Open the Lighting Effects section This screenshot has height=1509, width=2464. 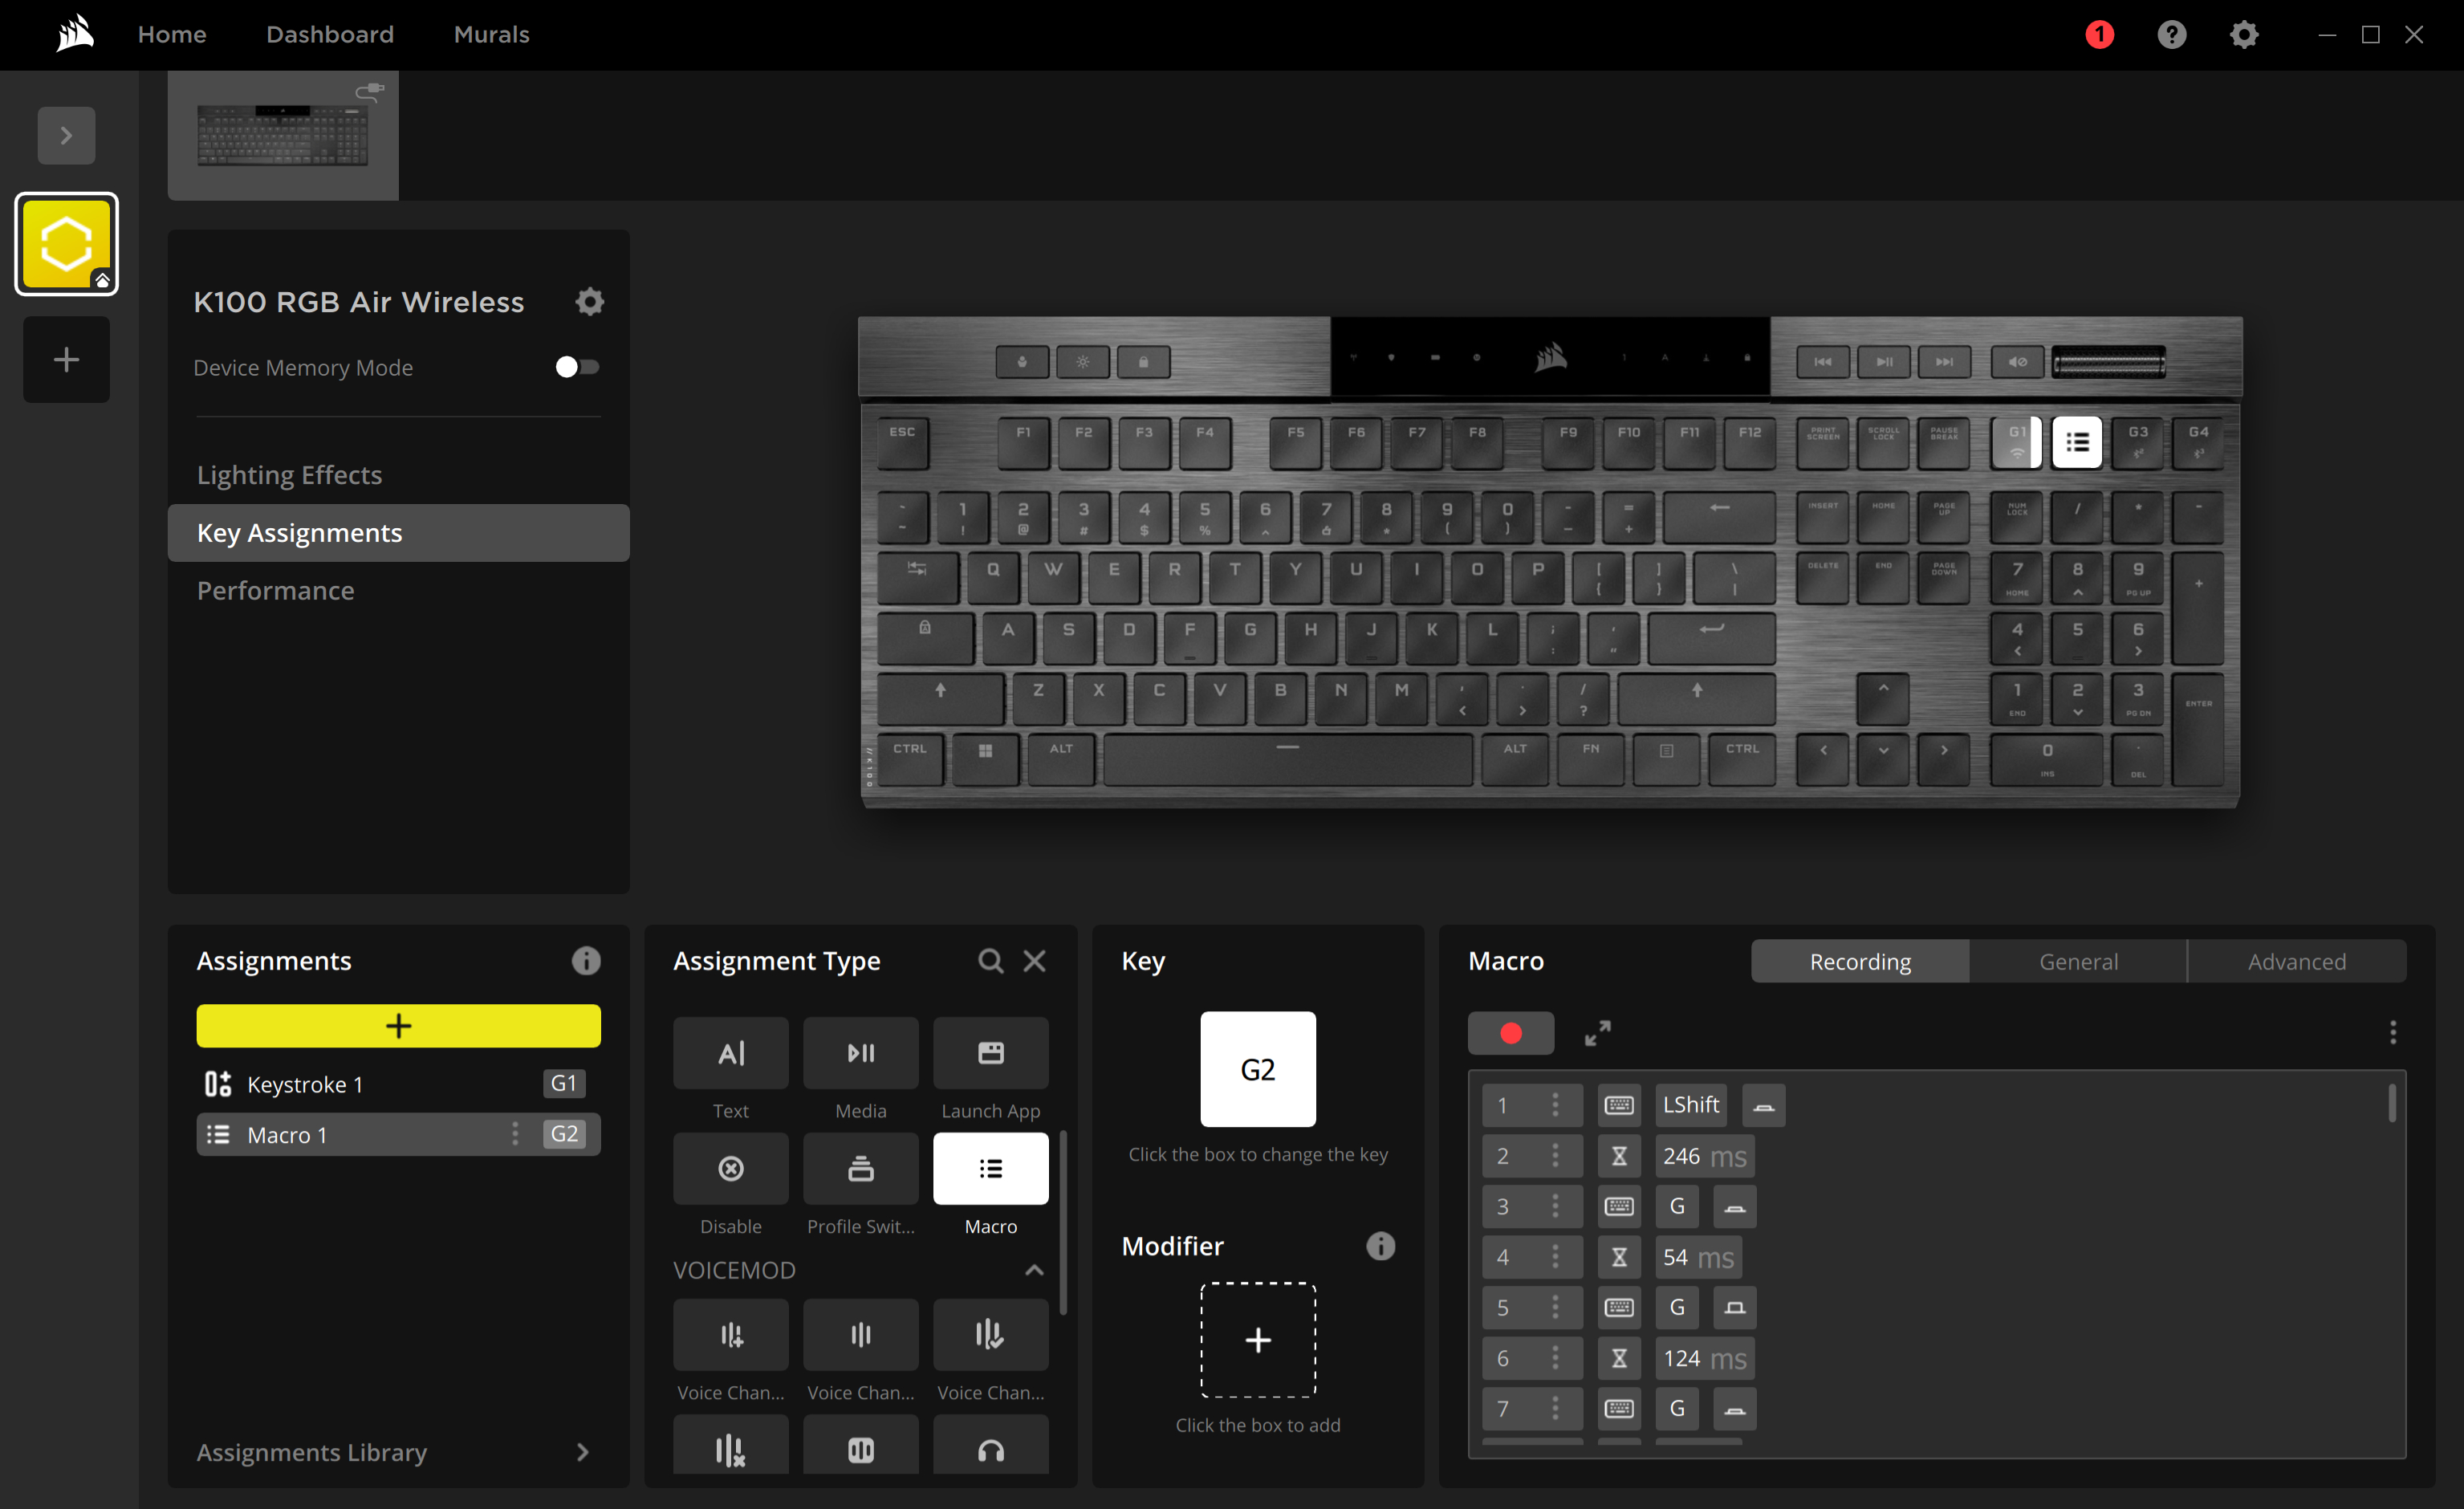[289, 475]
